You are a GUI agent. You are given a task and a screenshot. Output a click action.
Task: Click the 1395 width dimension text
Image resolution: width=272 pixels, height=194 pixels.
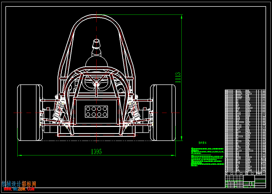[96, 152]
